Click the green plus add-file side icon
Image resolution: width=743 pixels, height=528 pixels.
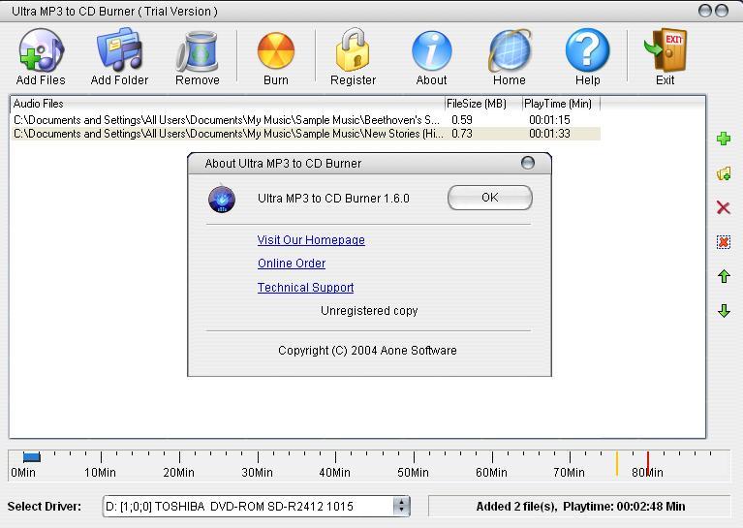click(x=724, y=139)
